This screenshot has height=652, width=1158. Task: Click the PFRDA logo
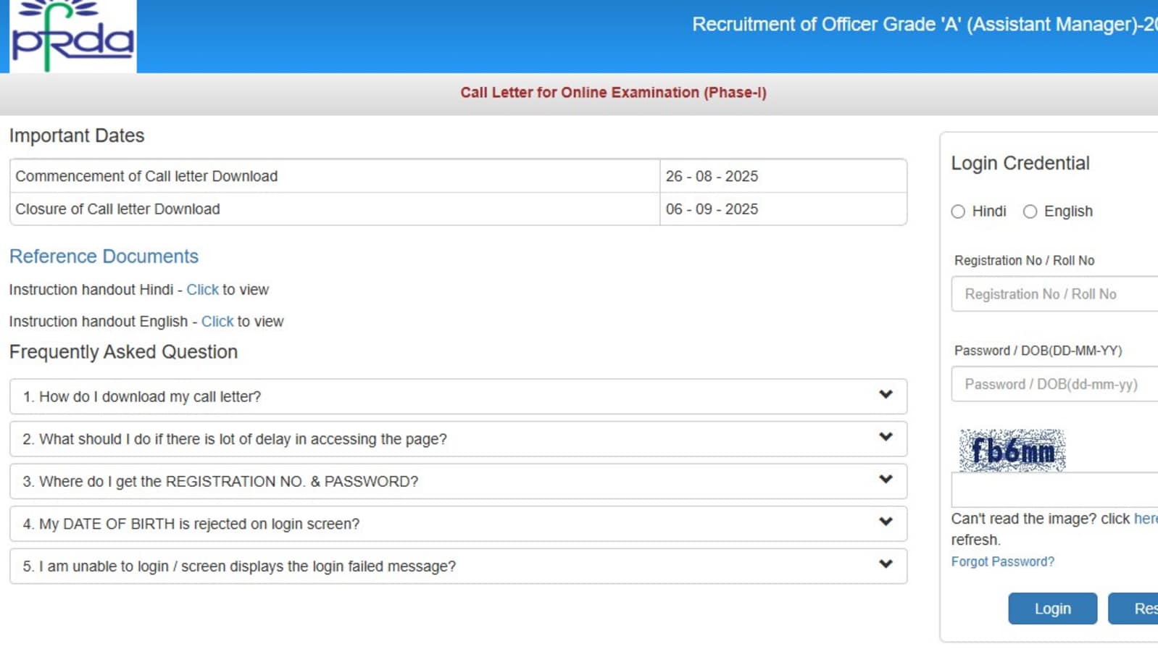pos(72,36)
